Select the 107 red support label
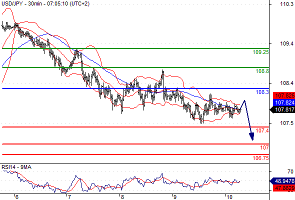 click(264, 147)
